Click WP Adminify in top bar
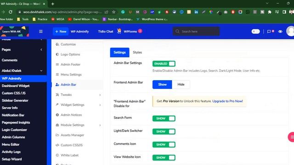Image resolution: width=294 pixels, height=165 pixels. click(79, 32)
